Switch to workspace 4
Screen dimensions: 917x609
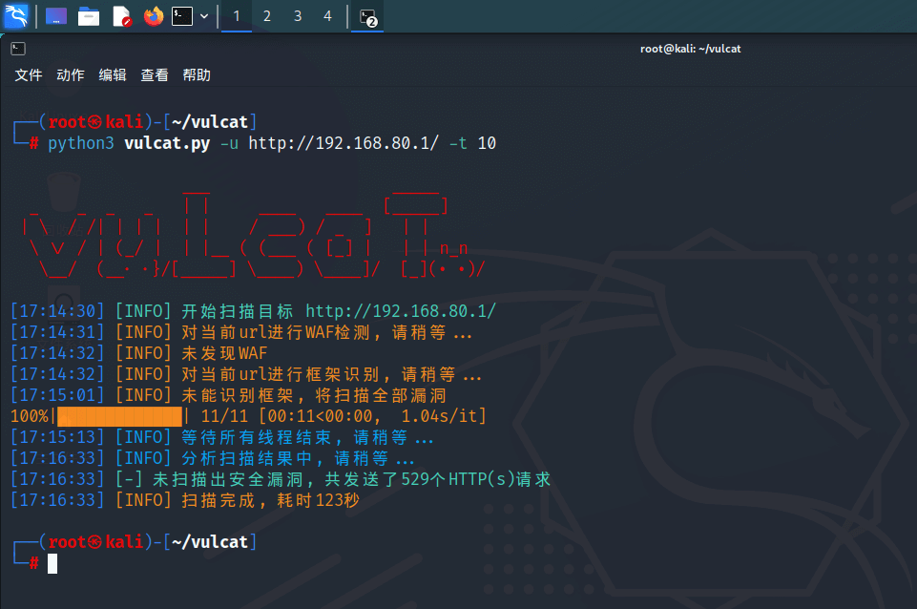328,16
